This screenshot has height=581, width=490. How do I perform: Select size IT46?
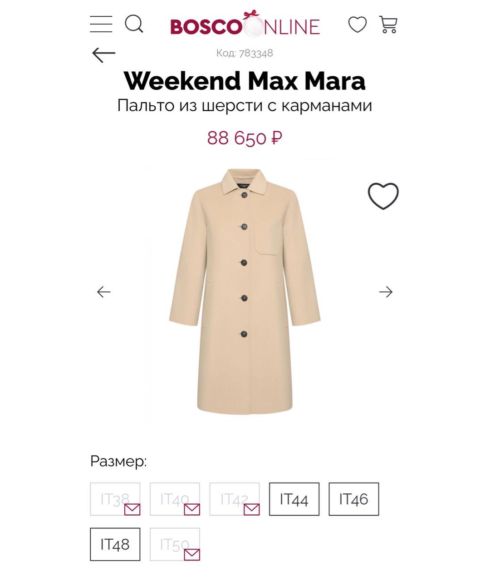click(x=354, y=499)
